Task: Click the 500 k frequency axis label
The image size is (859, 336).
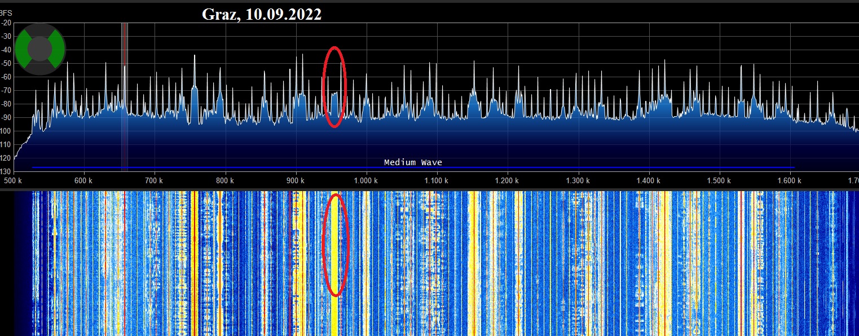Action: coord(13,180)
